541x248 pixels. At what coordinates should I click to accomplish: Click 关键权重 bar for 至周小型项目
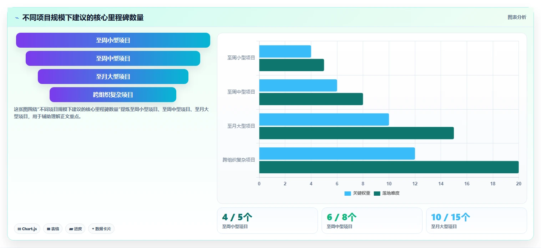(x=285, y=51)
